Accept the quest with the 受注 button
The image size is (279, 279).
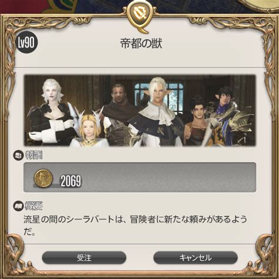click(84, 258)
